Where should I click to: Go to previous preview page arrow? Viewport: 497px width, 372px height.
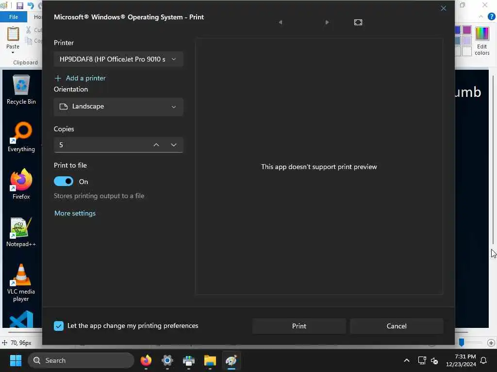[281, 22]
